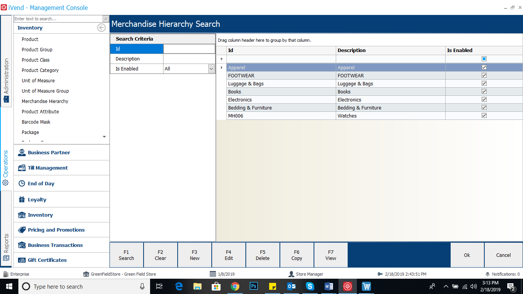Click the Business Partner panel icon

click(x=22, y=152)
